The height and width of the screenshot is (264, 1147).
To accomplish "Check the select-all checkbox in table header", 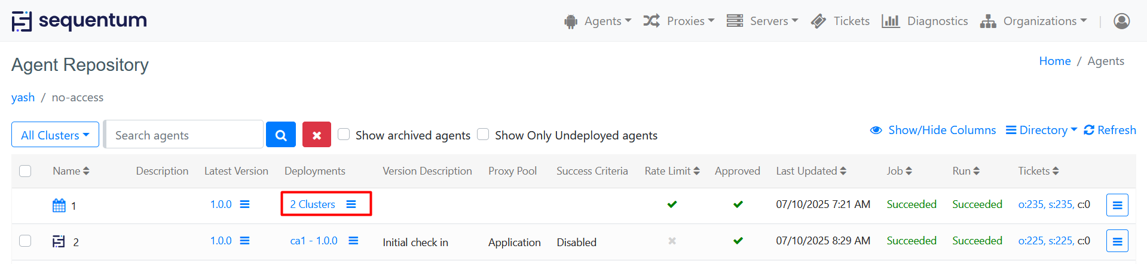I will (25, 171).
